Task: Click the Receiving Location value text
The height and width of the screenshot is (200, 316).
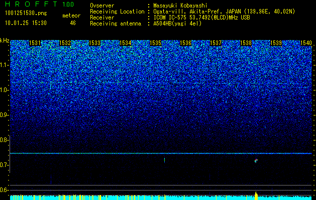Action: click(x=224, y=11)
